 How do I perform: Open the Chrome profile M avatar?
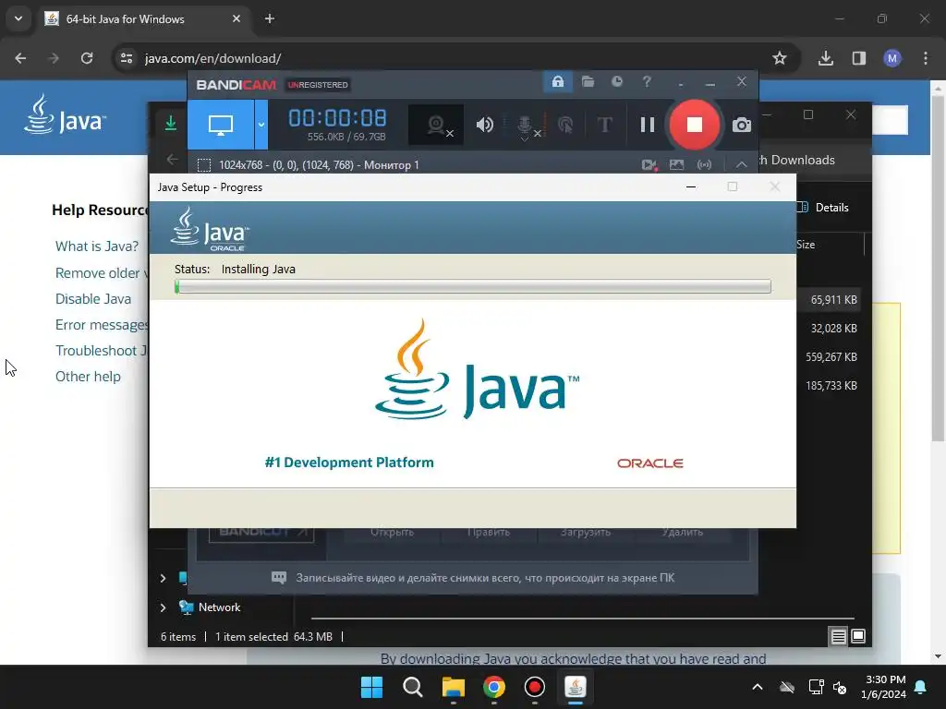[x=892, y=58]
